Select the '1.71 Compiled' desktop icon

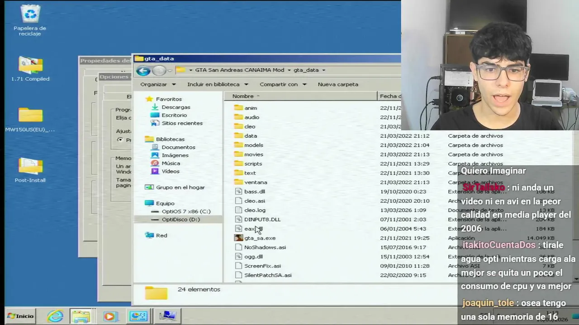pos(30,69)
